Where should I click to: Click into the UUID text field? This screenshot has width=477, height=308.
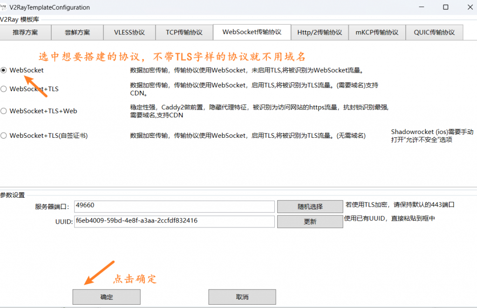point(173,221)
